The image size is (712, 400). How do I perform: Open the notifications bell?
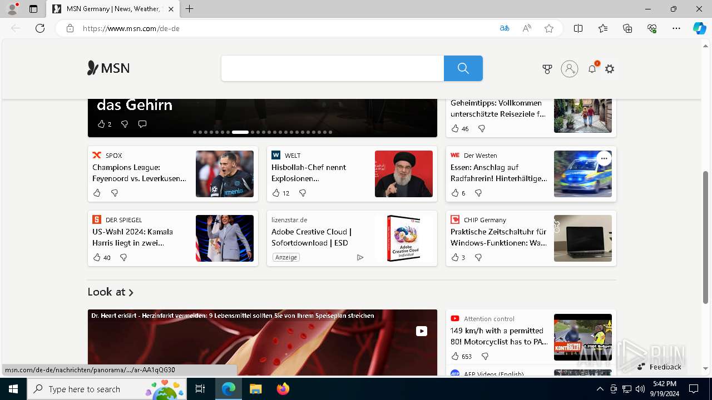pos(592,69)
